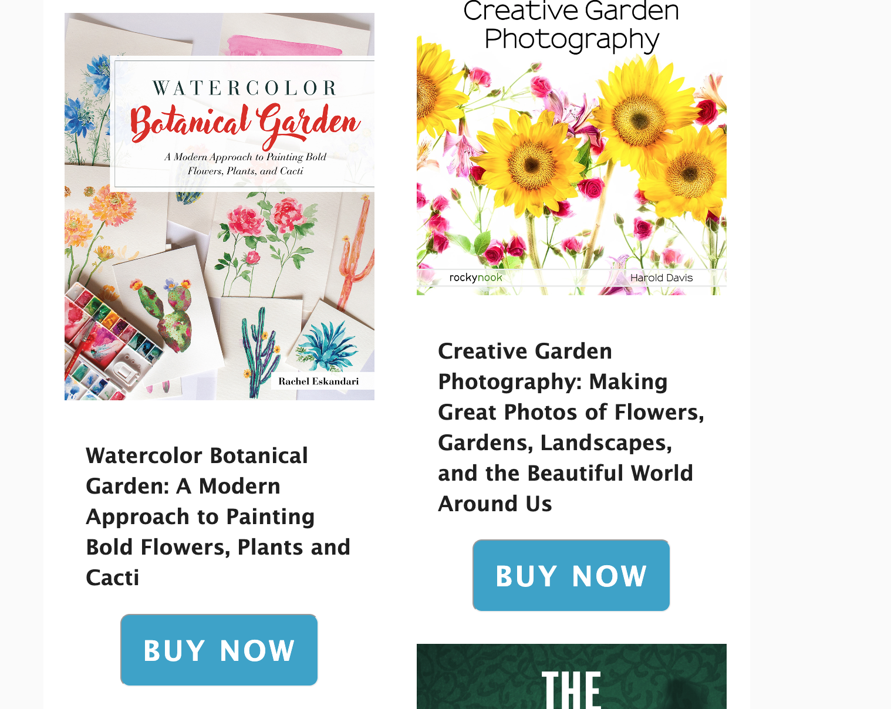Click the white THE text on green cover
Viewport: 891px width, 709px height.
coord(571,690)
